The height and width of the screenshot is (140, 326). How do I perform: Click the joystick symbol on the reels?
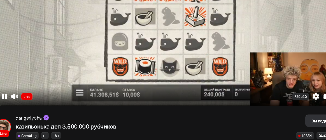coord(195,16)
